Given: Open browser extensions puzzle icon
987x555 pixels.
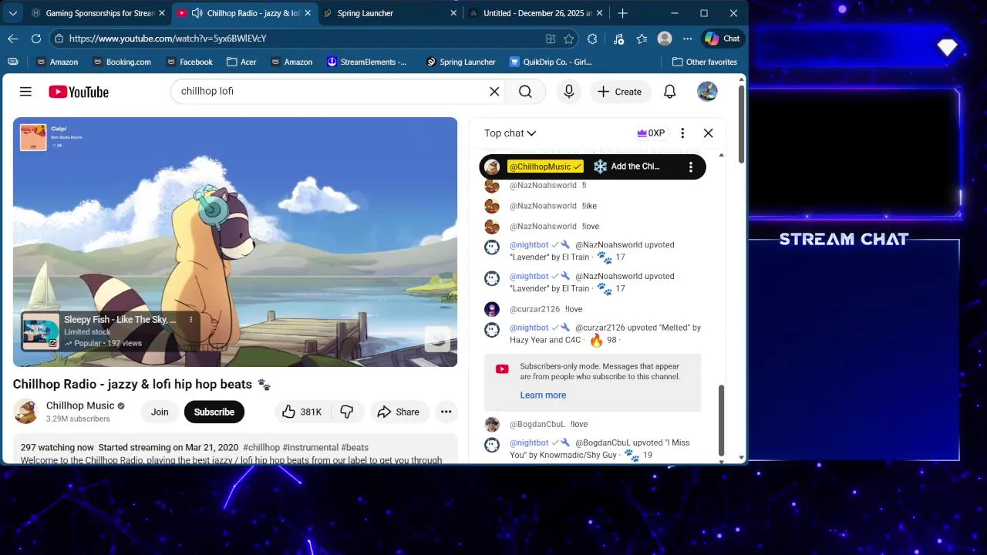Looking at the screenshot, I should pos(592,39).
